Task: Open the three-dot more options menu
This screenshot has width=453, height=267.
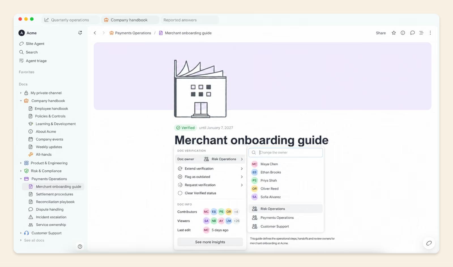Action: [x=430, y=33]
